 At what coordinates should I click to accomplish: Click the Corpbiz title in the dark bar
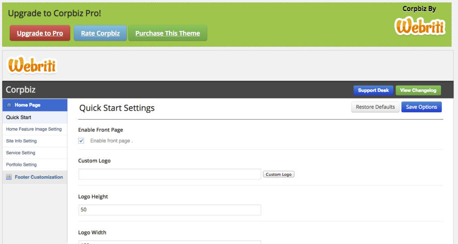point(21,90)
